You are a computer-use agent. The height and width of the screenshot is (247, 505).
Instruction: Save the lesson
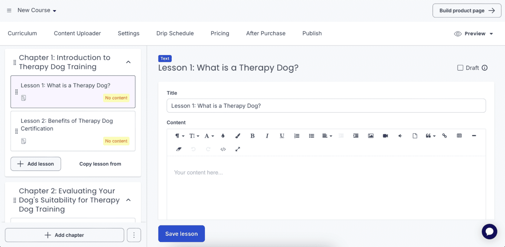tap(181, 234)
